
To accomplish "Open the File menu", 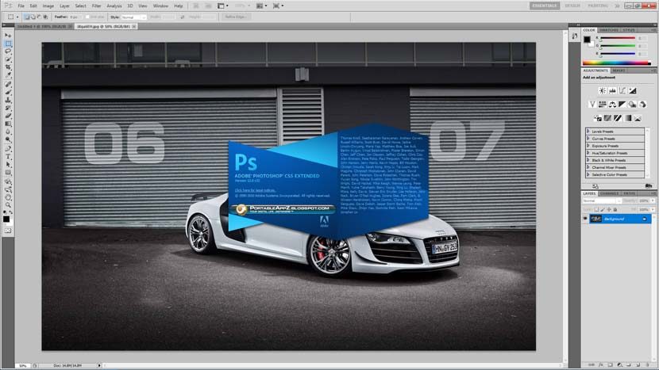I will [x=21, y=6].
